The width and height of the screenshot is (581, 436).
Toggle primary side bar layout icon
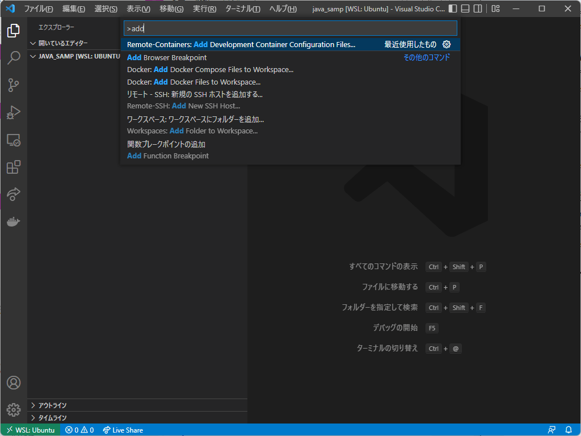pyautogui.click(x=452, y=9)
